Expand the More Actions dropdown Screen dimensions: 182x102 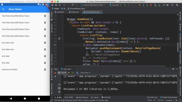pyautogui.click(x=85, y=73)
